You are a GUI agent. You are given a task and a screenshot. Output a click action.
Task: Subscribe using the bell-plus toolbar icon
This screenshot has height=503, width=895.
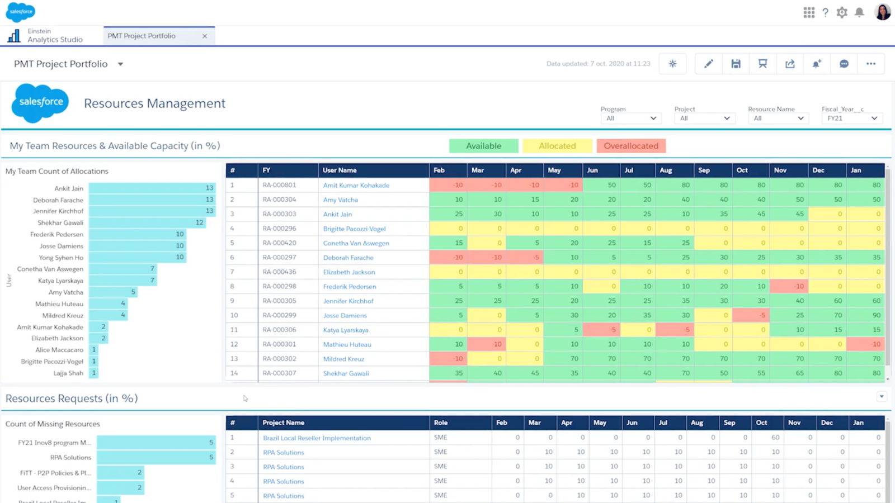point(817,64)
